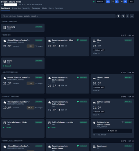Image resolution: width=139 pixels, height=151 pixels.
Task: Click the Gästezimmer RoomClimateControl house icon
Action: click(x=5, y=78)
